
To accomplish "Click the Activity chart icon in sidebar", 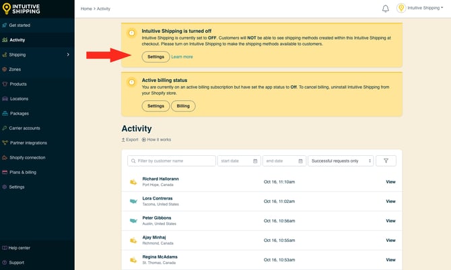I will tap(5, 40).
